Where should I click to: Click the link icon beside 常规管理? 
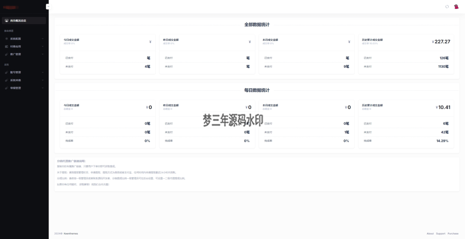(x=6, y=88)
